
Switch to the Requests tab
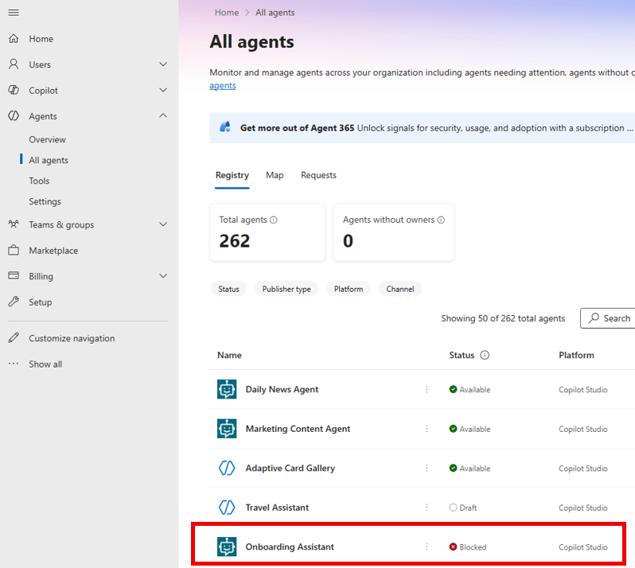click(x=318, y=175)
